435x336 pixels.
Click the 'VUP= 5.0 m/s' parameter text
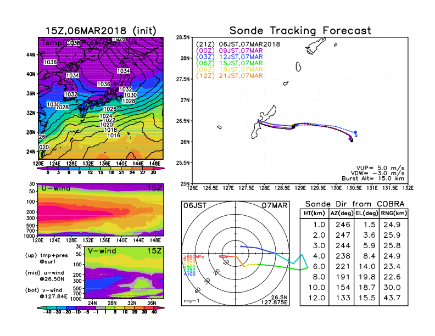click(x=380, y=168)
